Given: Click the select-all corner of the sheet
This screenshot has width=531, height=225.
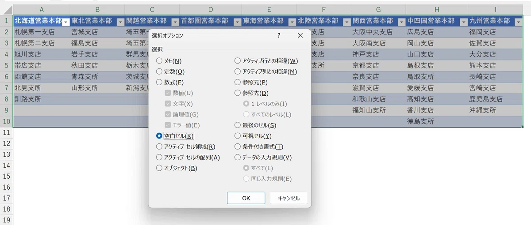Looking at the screenshot, I should [6, 10].
